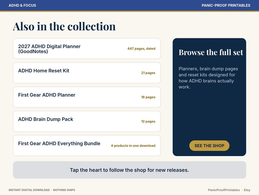The height and width of the screenshot is (195, 259).
Task: Click the '447 pages, dated' label
Action: click(141, 48)
